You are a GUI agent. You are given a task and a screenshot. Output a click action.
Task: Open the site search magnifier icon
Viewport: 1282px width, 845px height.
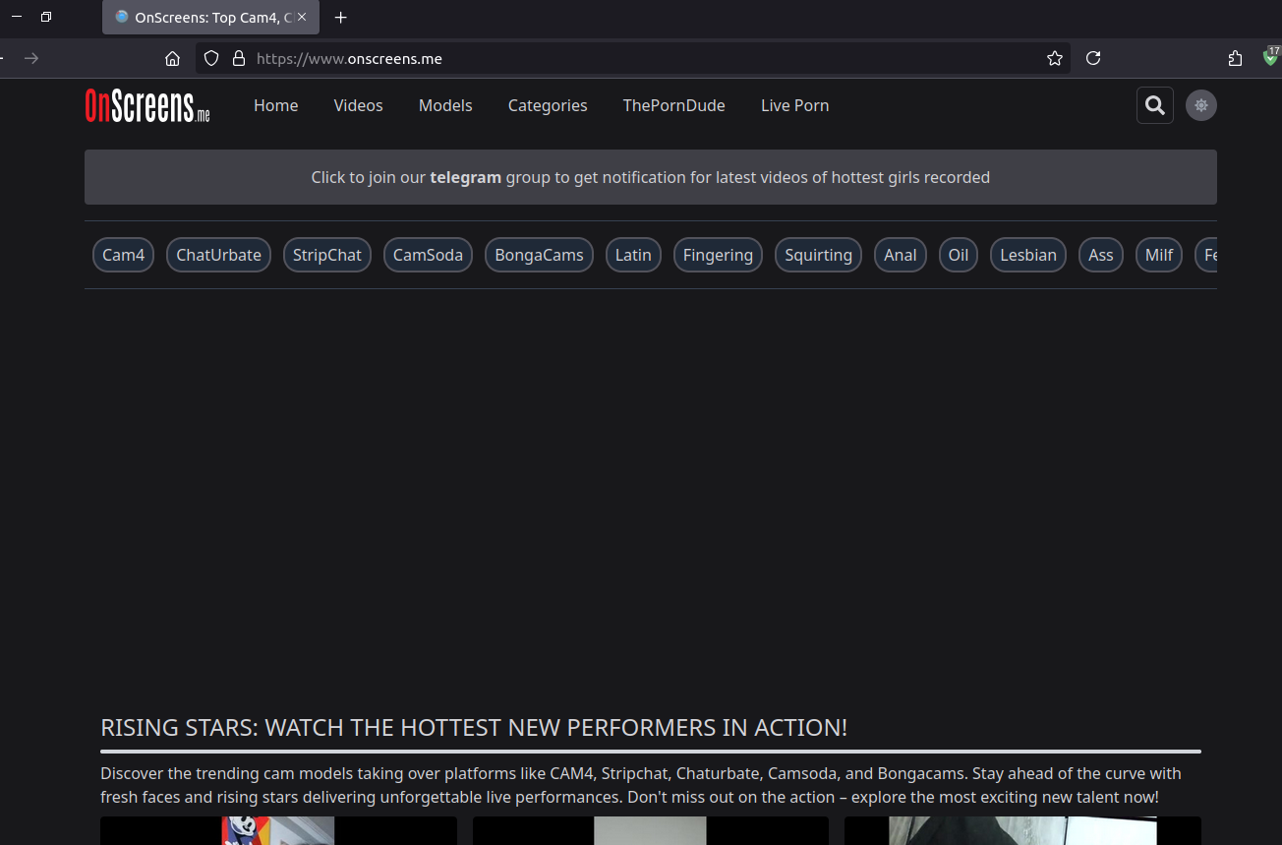(1155, 105)
